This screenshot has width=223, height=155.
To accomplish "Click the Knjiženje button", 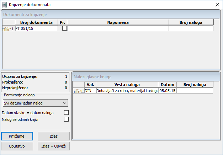I will [x=17, y=136].
